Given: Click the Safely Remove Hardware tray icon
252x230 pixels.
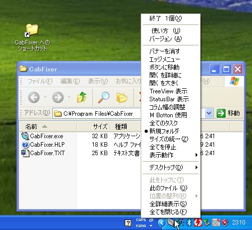Looking at the screenshot, I should (207, 223).
